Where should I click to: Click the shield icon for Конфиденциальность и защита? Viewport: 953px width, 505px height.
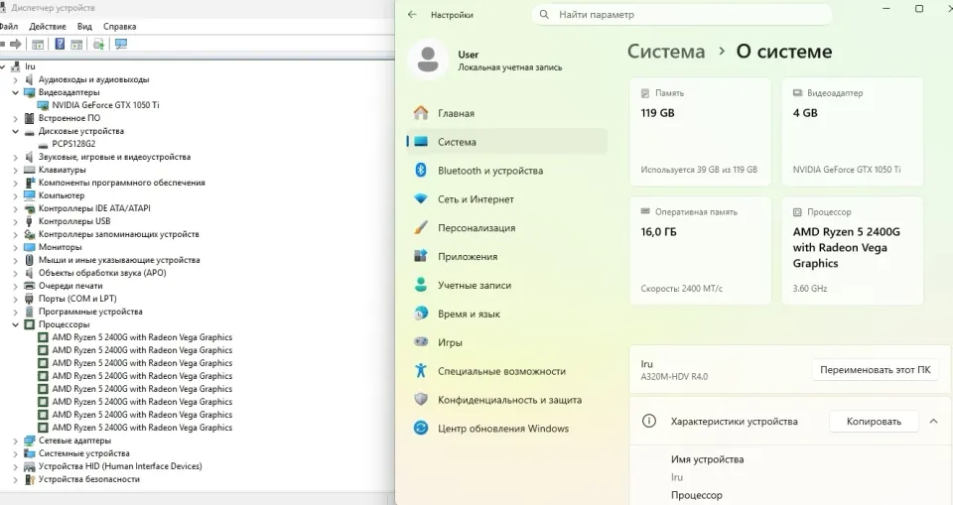pyautogui.click(x=421, y=399)
